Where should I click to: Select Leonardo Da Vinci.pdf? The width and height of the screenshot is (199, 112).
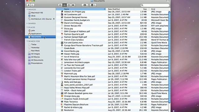[74, 68]
